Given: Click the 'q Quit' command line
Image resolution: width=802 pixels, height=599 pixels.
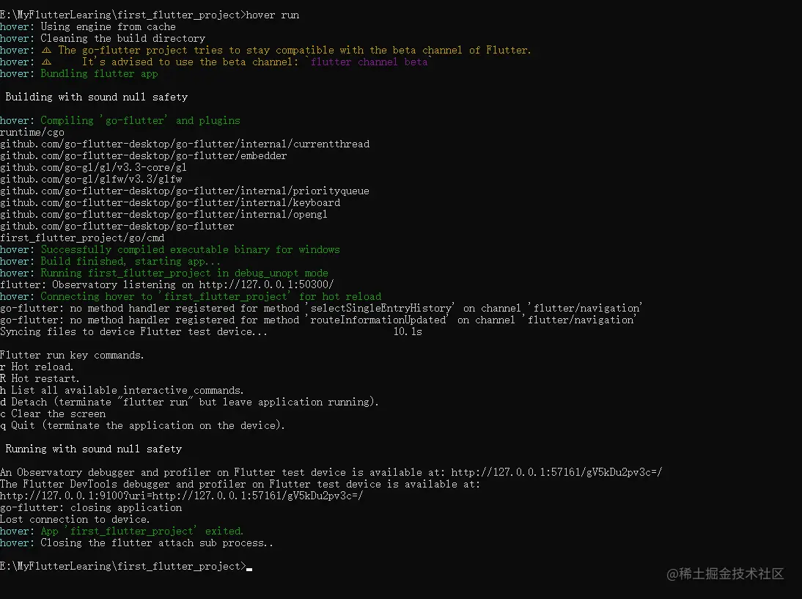Looking at the screenshot, I should (142, 426).
